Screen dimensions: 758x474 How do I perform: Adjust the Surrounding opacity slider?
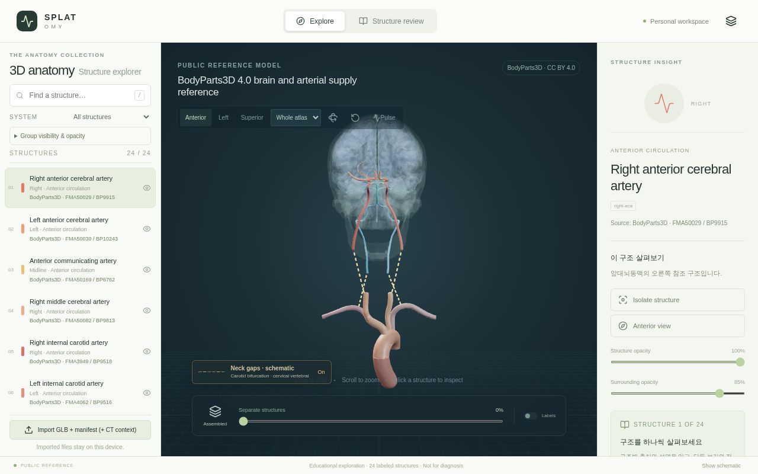[x=677, y=393]
